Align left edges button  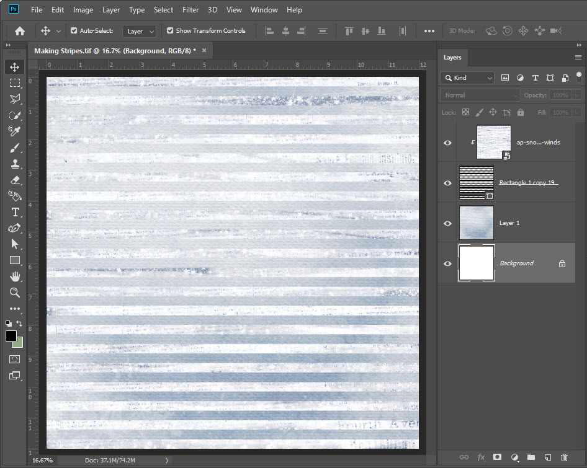click(269, 30)
